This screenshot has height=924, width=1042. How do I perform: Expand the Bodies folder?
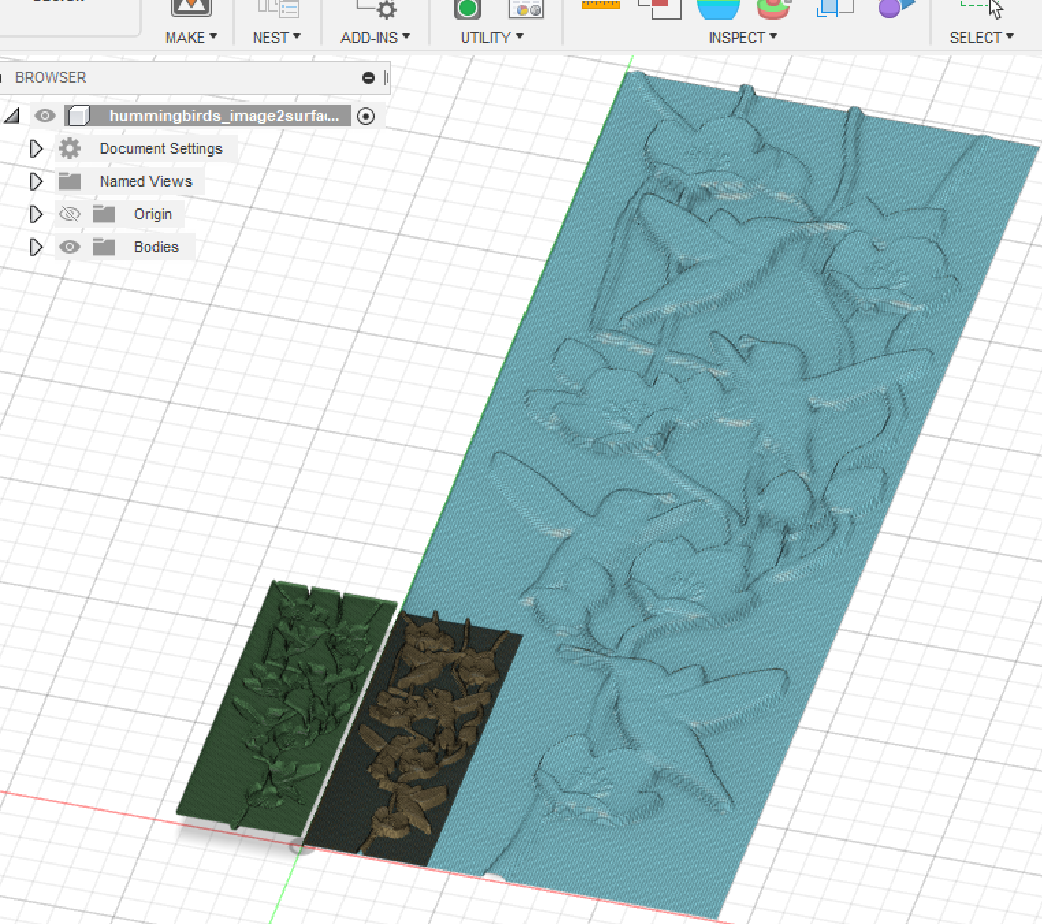pyautogui.click(x=36, y=247)
